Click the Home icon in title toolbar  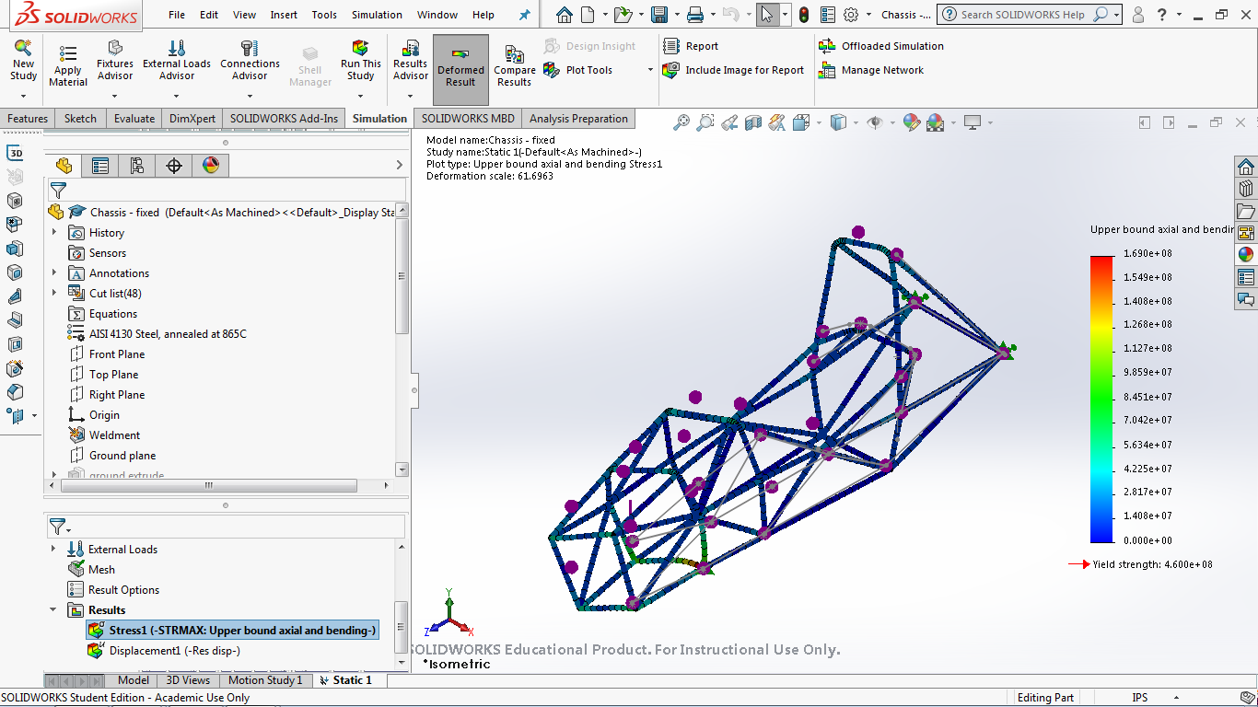click(565, 15)
